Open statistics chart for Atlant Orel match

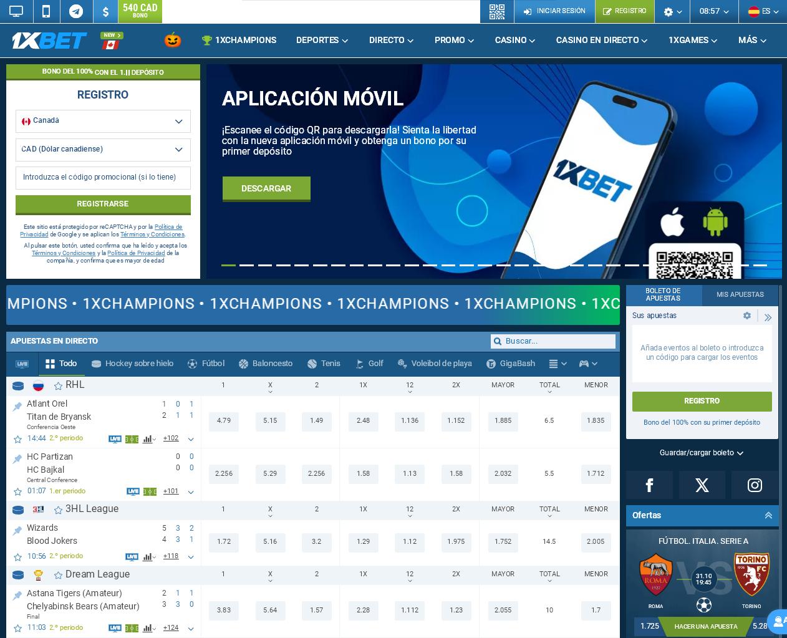coord(149,439)
